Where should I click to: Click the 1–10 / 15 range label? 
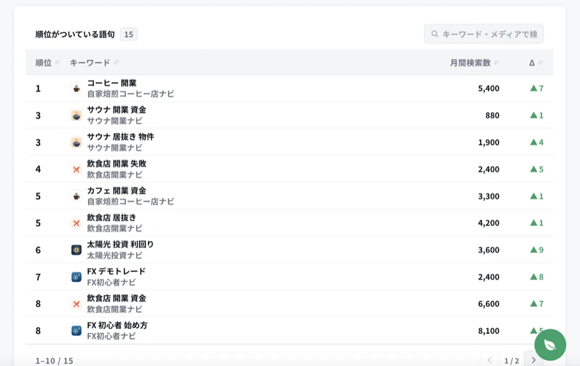click(x=54, y=360)
